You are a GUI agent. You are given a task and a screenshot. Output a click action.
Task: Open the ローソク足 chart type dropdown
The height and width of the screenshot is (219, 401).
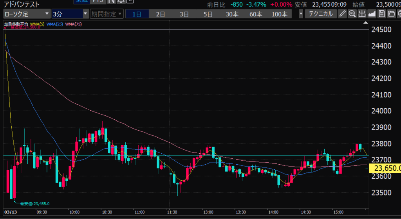27,14
